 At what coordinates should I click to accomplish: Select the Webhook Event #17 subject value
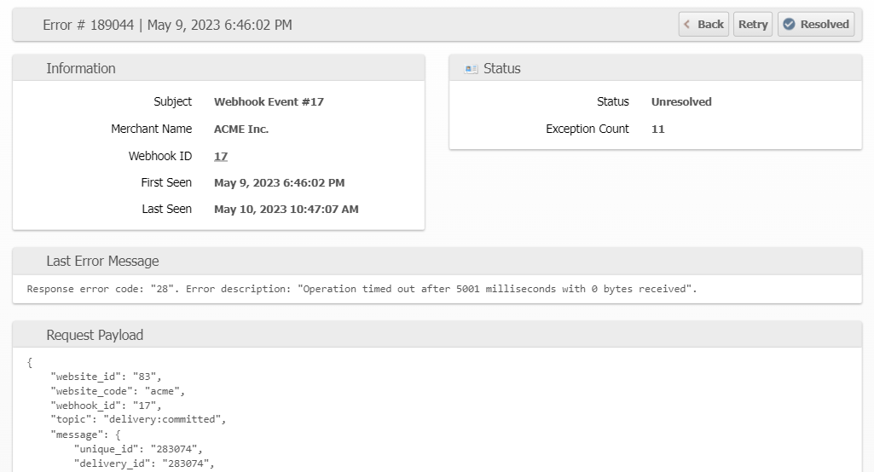(x=269, y=101)
